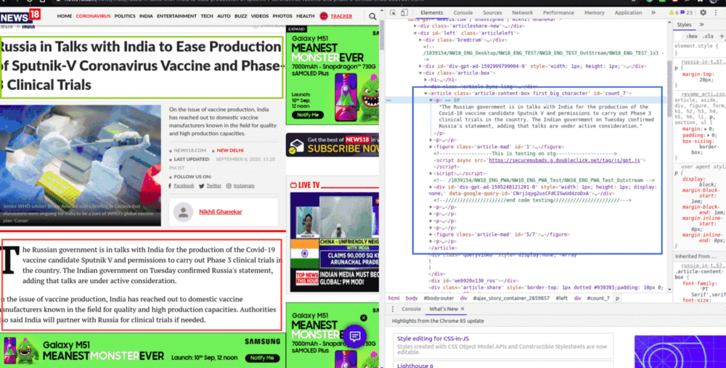Click the warnings count triangle icon
The height and width of the screenshot is (368, 726).
tap(672, 13)
